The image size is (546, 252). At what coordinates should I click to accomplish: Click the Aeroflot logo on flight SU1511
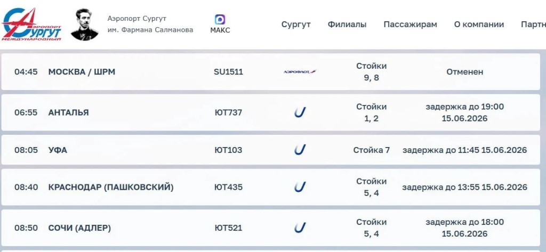coord(300,72)
